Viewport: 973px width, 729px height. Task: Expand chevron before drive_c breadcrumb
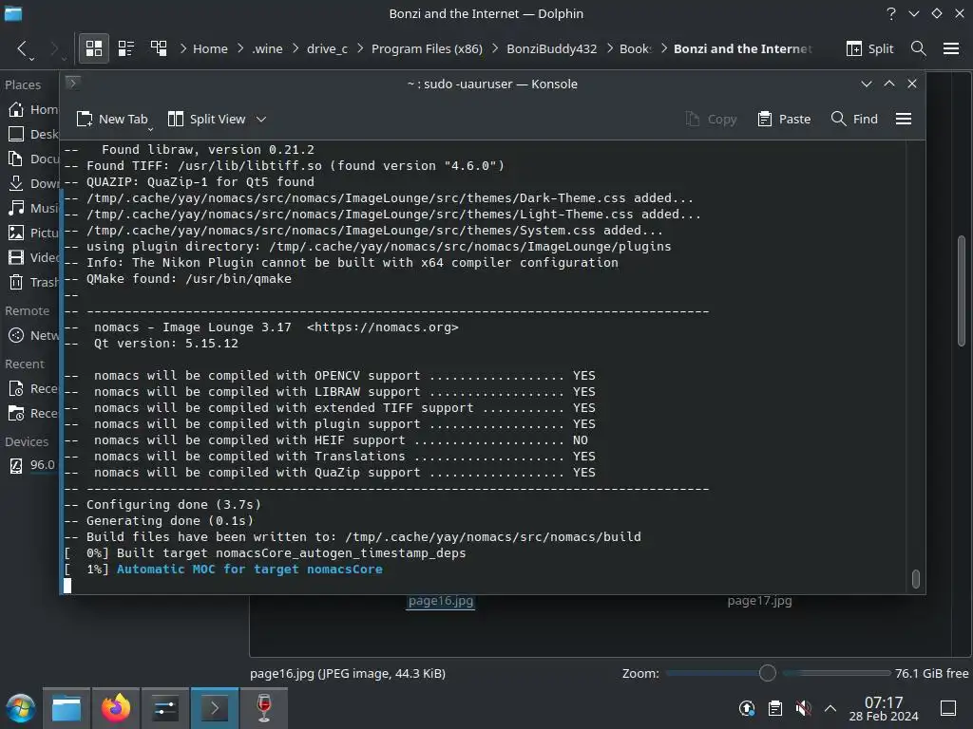tap(296, 48)
